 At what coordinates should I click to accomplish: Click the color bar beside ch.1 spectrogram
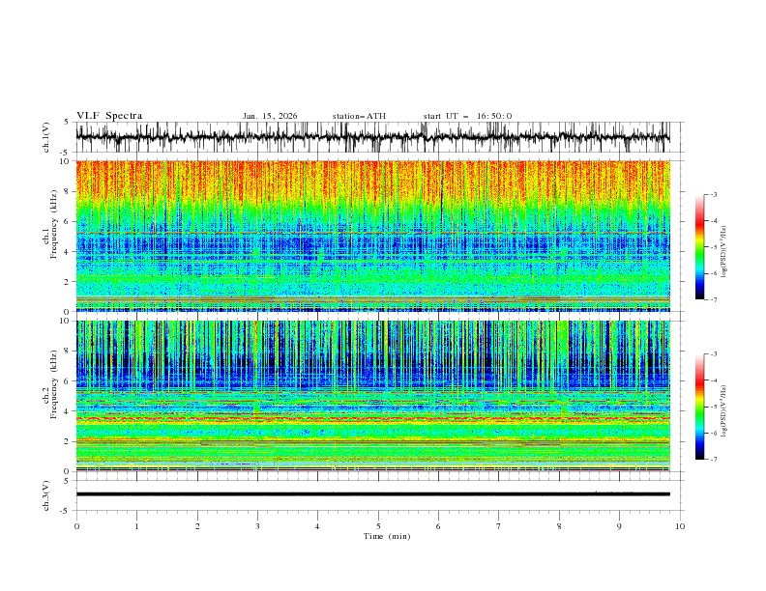pos(700,247)
